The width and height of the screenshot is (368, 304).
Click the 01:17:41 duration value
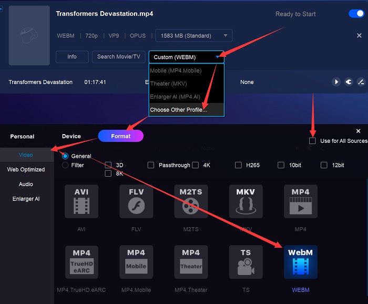[x=95, y=82]
